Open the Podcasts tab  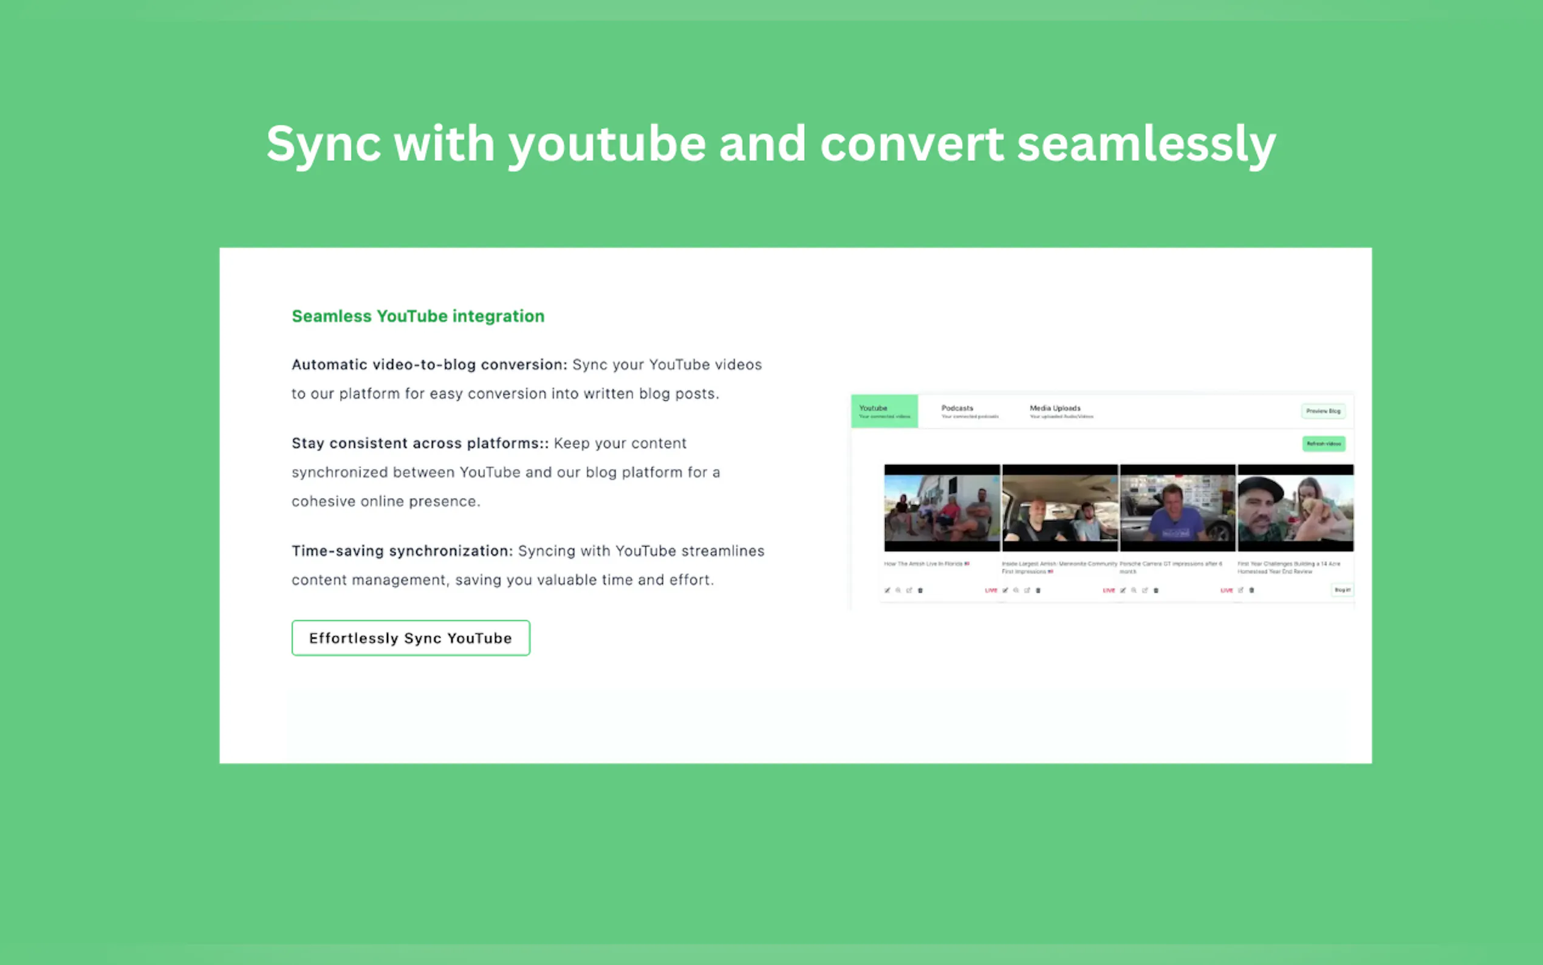click(970, 411)
